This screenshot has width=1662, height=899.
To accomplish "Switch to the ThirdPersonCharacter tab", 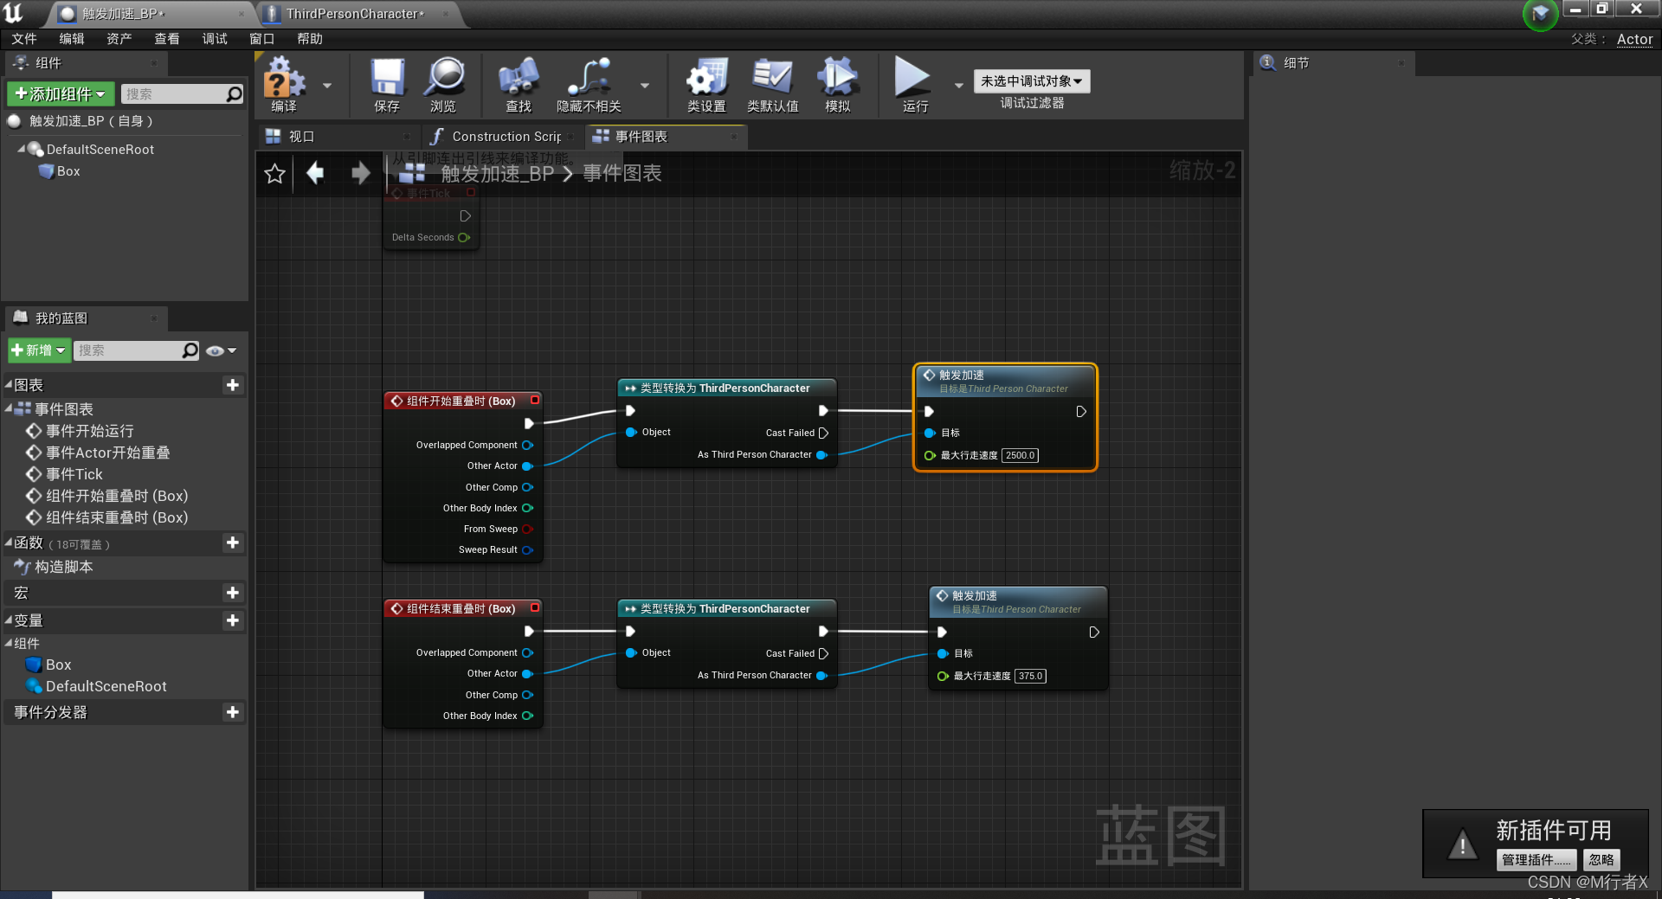I will pos(356,14).
